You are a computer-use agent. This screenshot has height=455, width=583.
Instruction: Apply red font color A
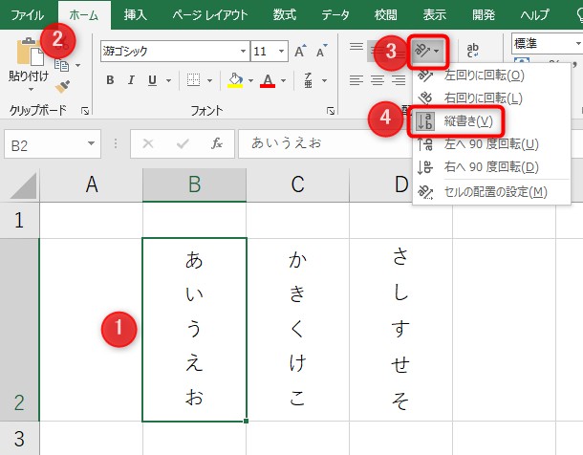coord(268,80)
